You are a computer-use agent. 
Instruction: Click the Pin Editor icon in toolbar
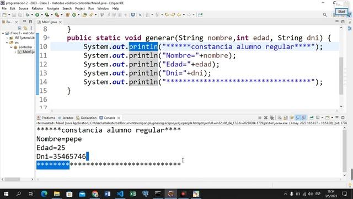point(200,15)
